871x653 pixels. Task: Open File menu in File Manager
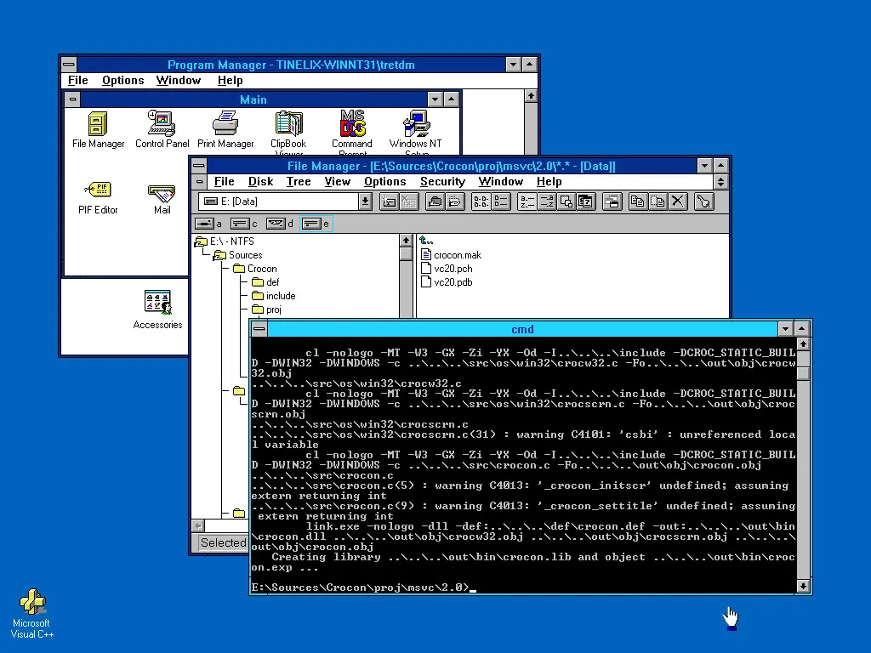pos(224,182)
